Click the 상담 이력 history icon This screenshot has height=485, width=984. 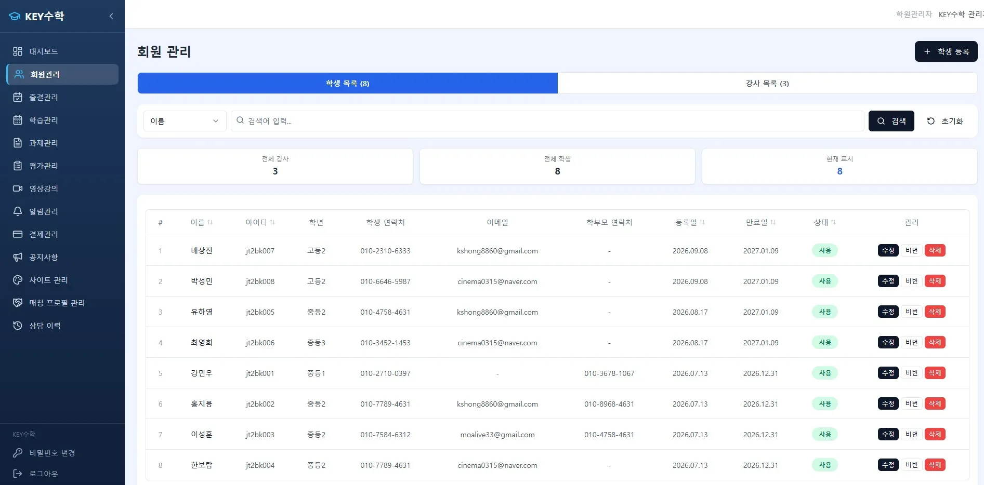click(x=18, y=326)
